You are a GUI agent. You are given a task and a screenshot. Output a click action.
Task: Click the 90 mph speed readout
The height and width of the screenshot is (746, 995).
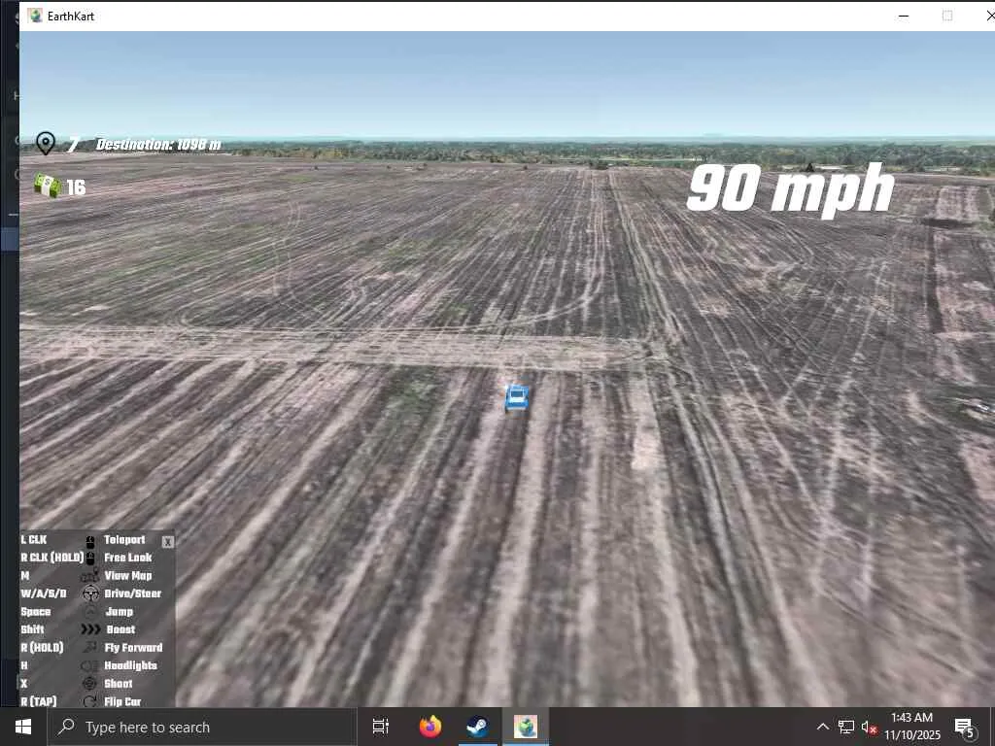coord(791,188)
